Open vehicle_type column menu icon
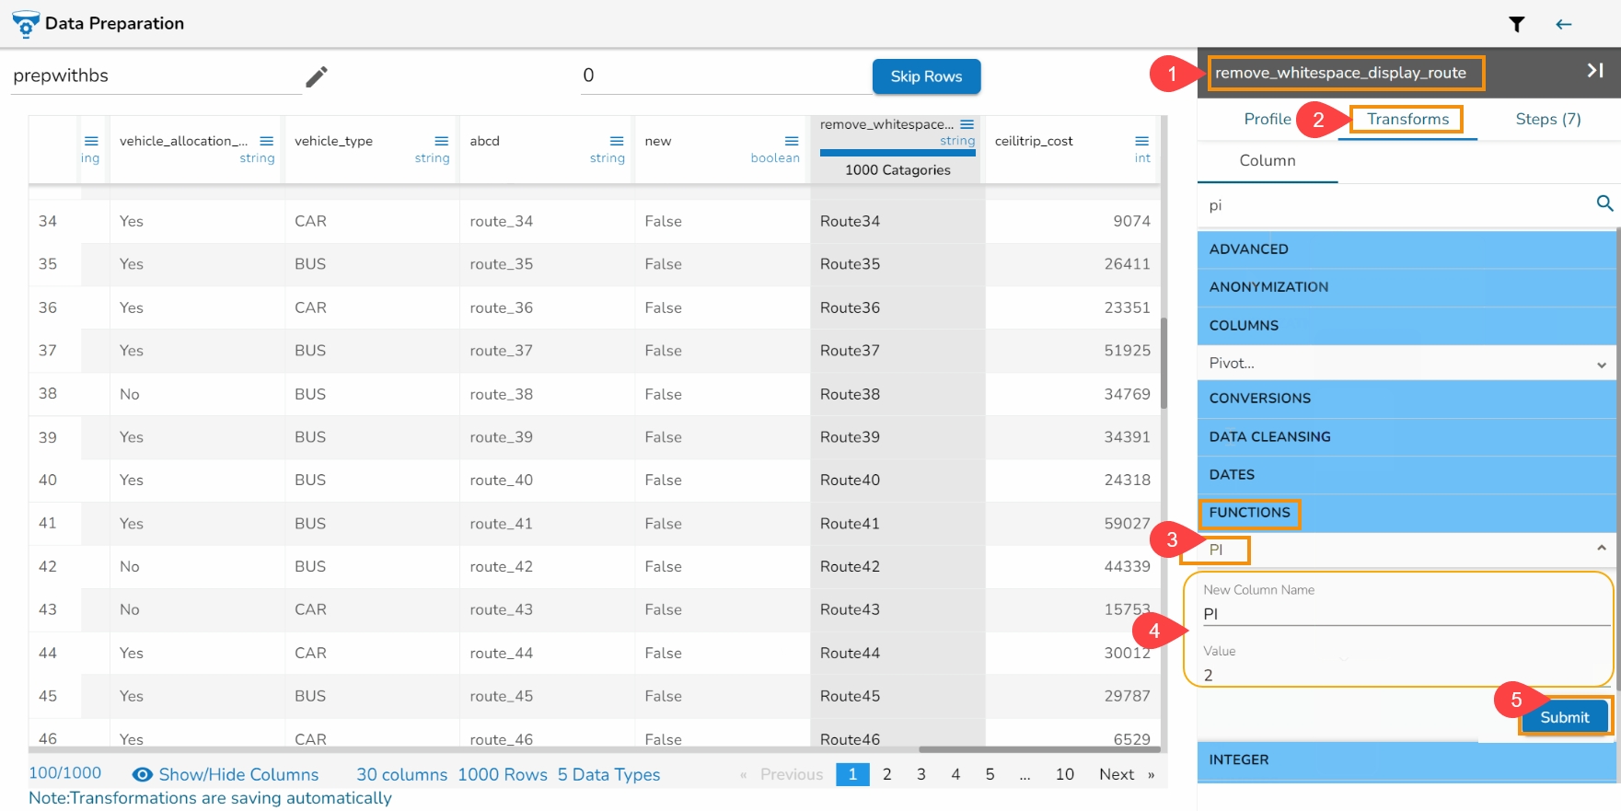 pos(441,141)
